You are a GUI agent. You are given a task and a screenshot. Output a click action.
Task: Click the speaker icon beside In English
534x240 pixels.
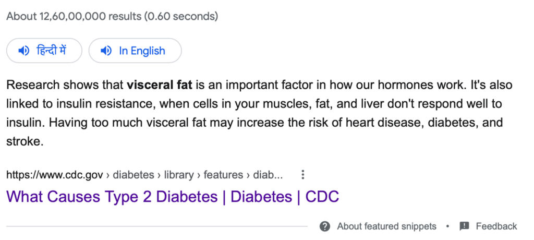(106, 51)
